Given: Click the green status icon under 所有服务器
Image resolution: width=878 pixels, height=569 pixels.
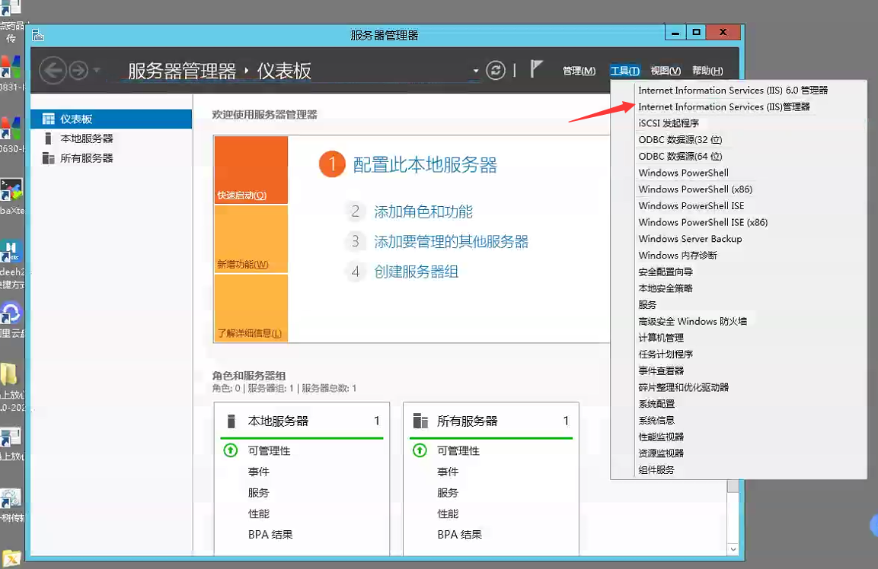Looking at the screenshot, I should coord(420,450).
